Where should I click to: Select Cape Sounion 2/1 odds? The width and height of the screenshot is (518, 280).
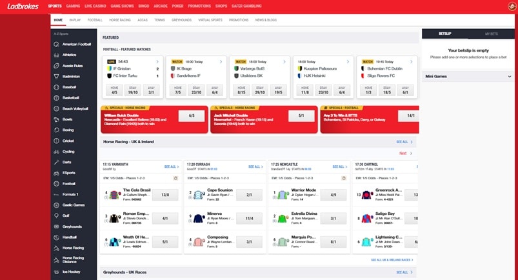[x=250, y=195]
